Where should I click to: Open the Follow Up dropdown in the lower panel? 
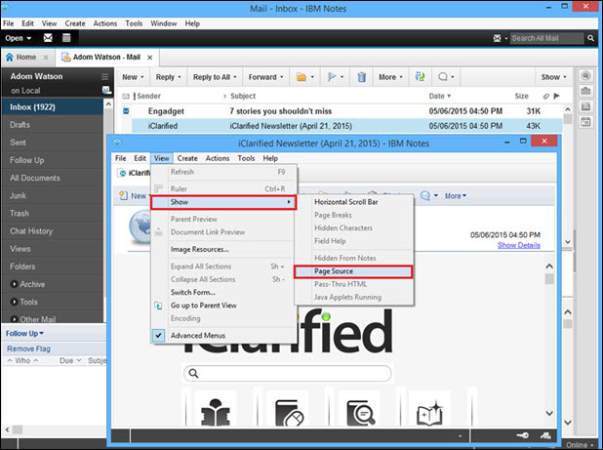click(24, 334)
